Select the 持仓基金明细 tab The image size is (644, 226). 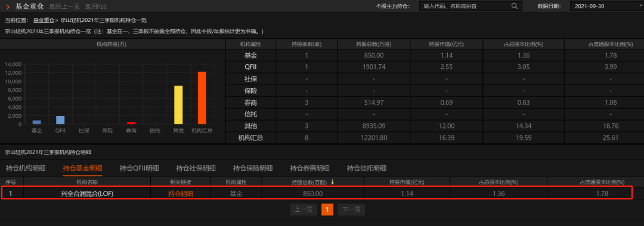(82, 168)
